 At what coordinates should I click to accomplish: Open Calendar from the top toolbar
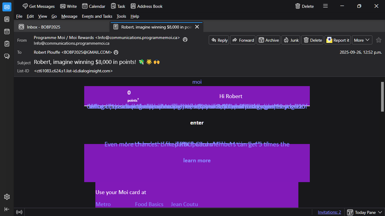coord(94,6)
